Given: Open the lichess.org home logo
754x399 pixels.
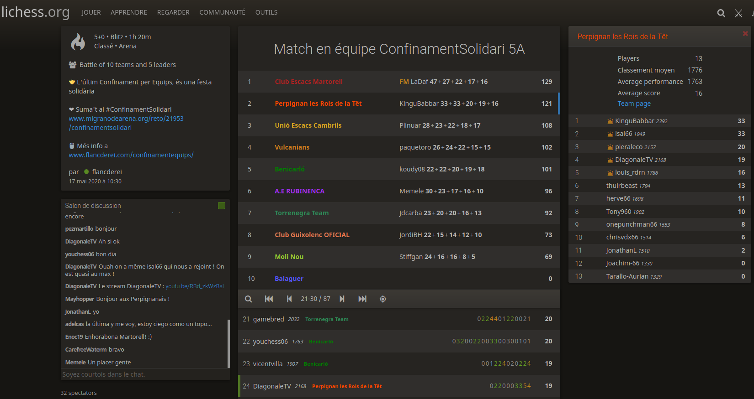Looking at the screenshot, I should click(35, 12).
